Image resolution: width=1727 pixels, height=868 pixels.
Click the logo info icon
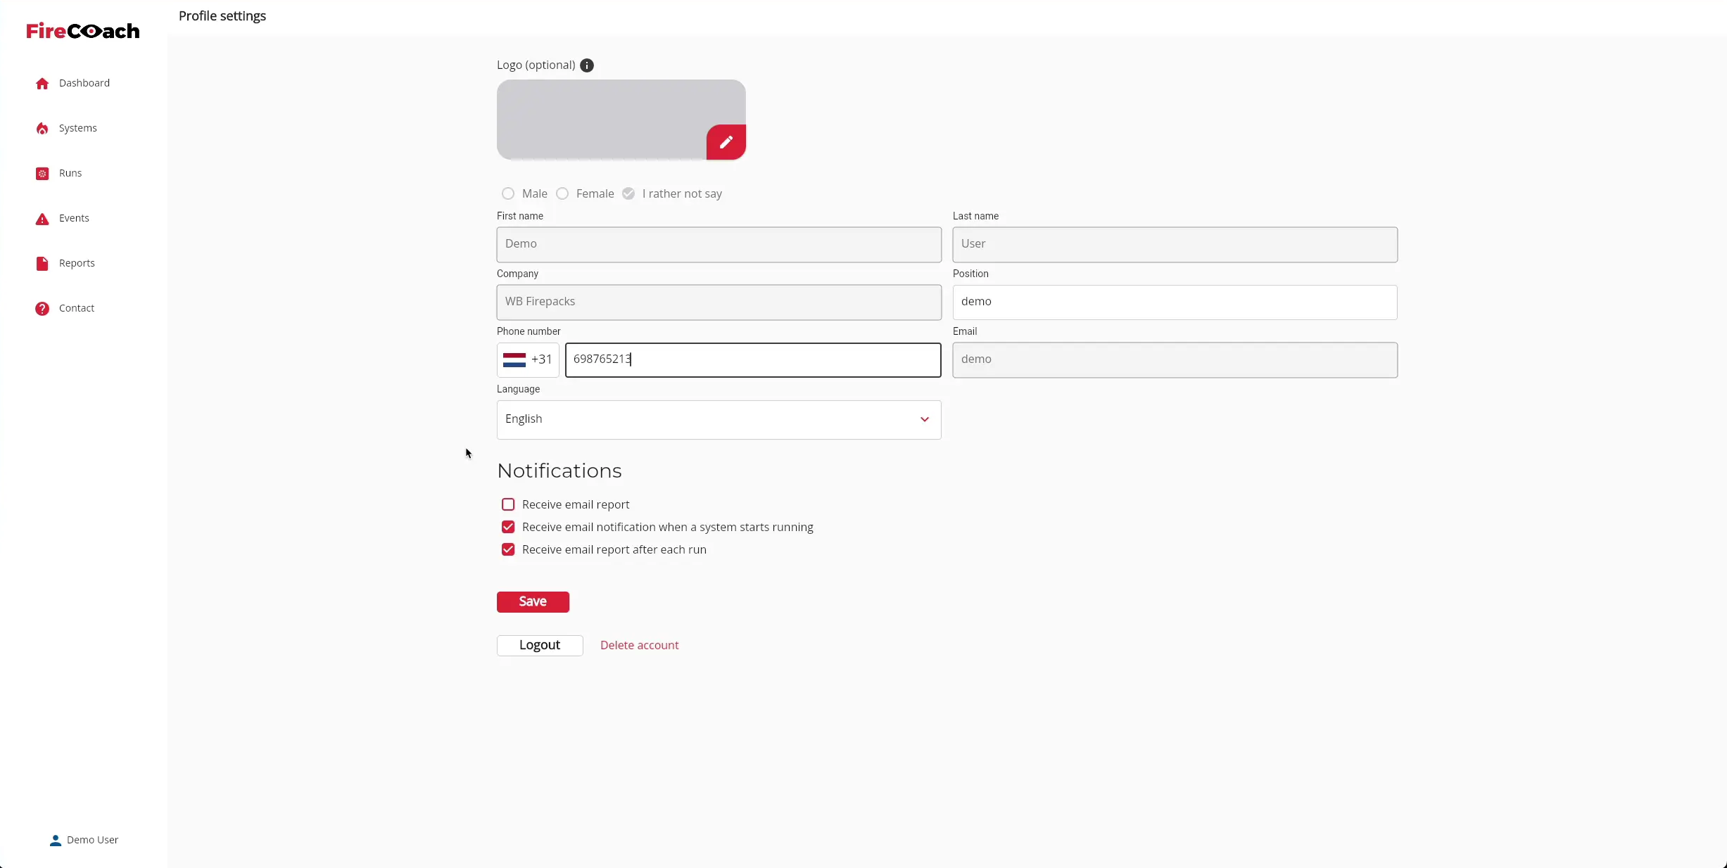click(587, 65)
